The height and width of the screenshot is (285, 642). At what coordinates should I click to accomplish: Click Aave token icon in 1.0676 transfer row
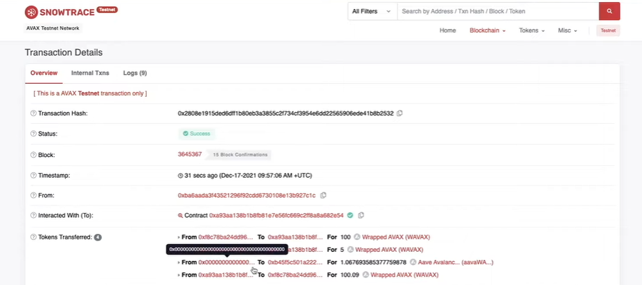[413, 262]
